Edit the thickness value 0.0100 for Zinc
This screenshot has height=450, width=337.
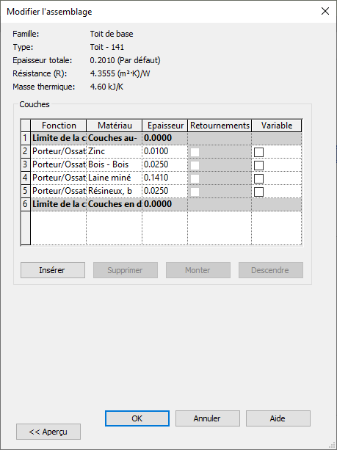click(x=164, y=151)
